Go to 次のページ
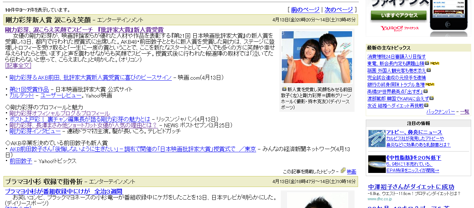Image resolution: width=474 pixels, height=208 pixels. (339, 10)
